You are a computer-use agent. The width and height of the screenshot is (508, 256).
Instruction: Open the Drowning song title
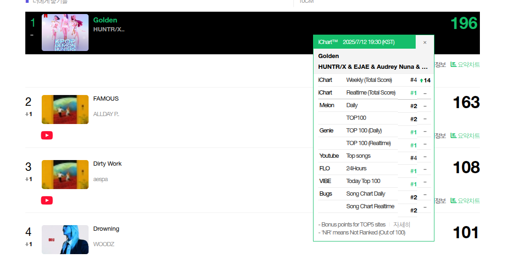106,229
